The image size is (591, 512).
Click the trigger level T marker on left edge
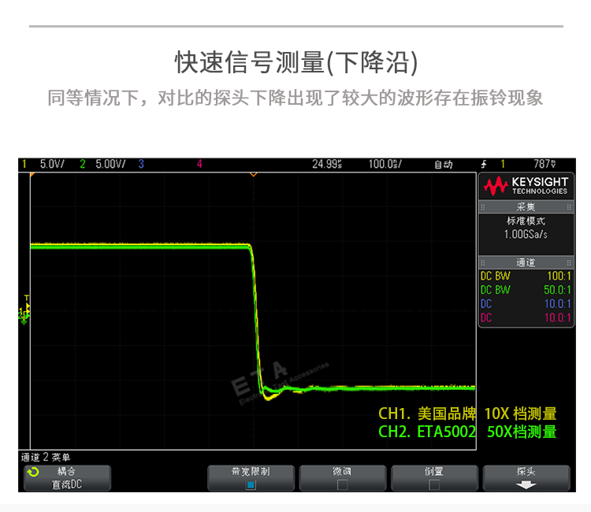pos(26,298)
